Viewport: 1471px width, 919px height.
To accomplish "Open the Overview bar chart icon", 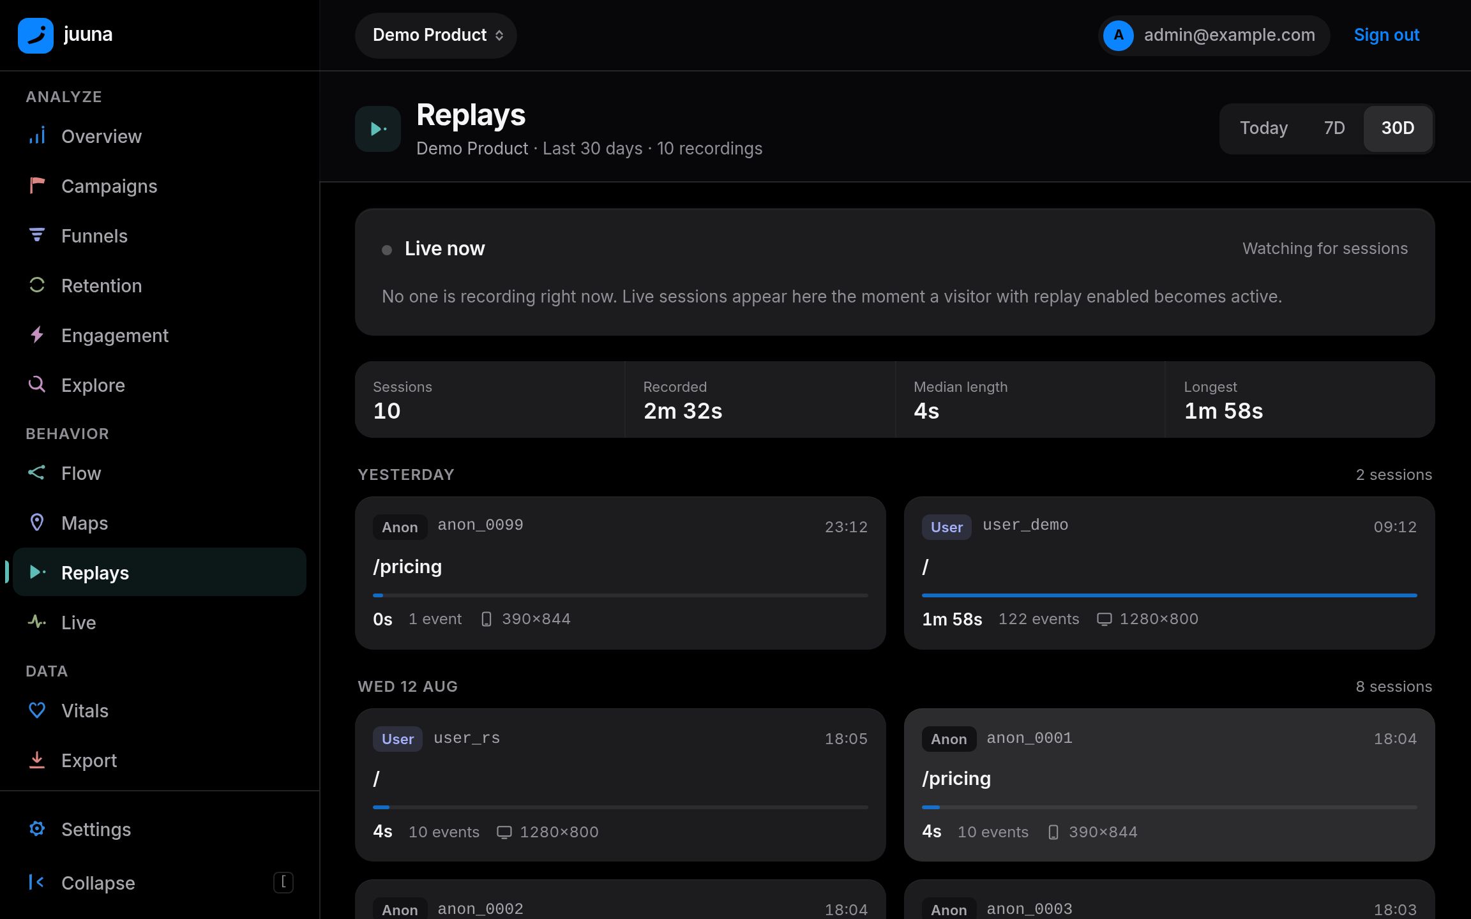I will pos(37,136).
